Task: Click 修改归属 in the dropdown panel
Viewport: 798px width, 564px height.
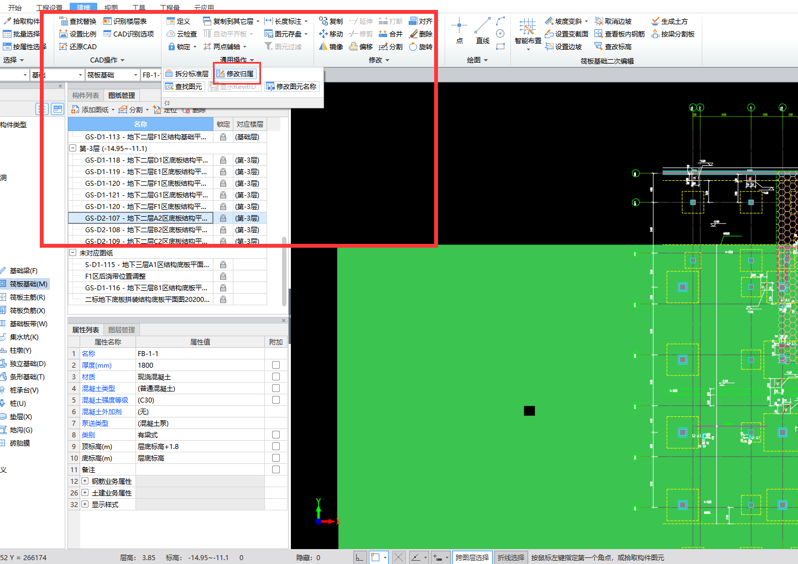Action: 235,74
